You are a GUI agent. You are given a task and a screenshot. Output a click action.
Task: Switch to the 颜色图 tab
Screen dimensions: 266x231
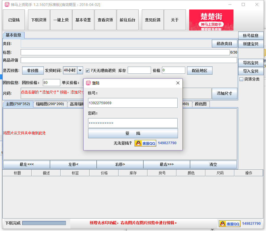(201, 104)
